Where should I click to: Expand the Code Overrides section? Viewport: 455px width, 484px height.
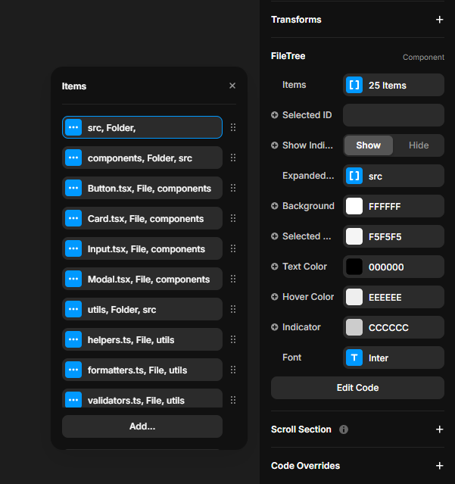[x=439, y=466]
